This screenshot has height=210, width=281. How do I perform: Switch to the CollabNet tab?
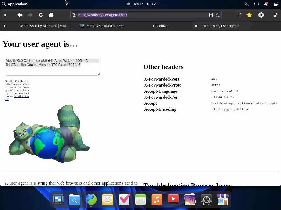161,26
